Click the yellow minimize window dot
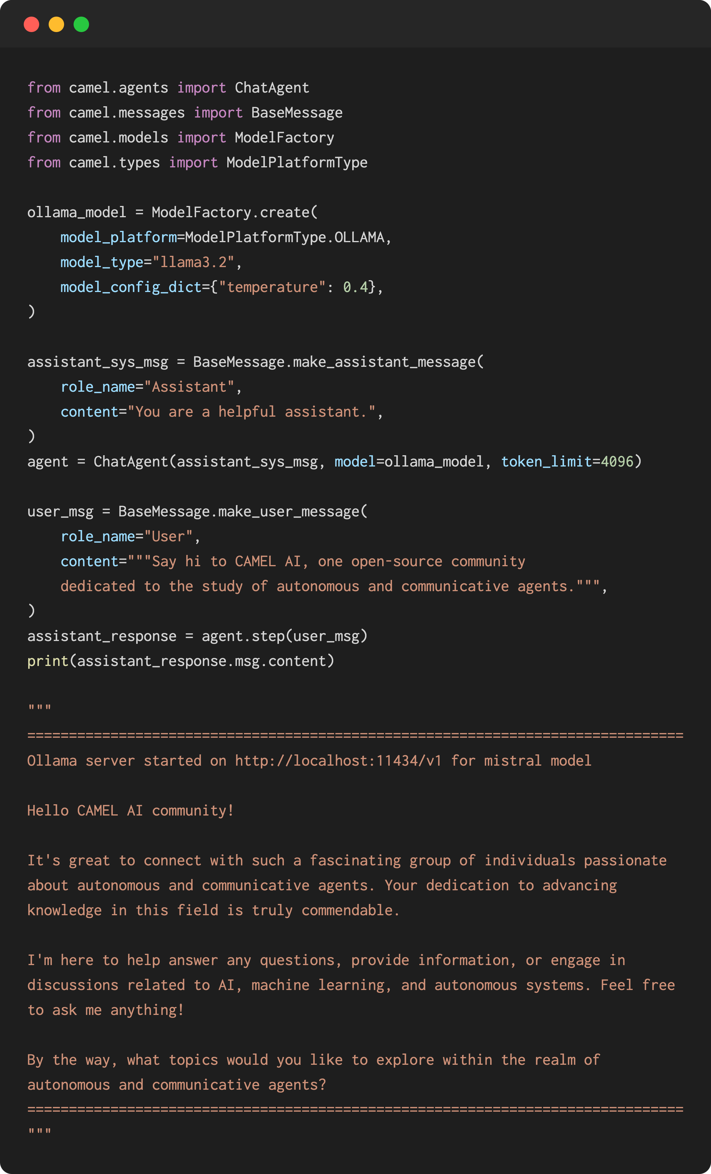 pos(56,24)
